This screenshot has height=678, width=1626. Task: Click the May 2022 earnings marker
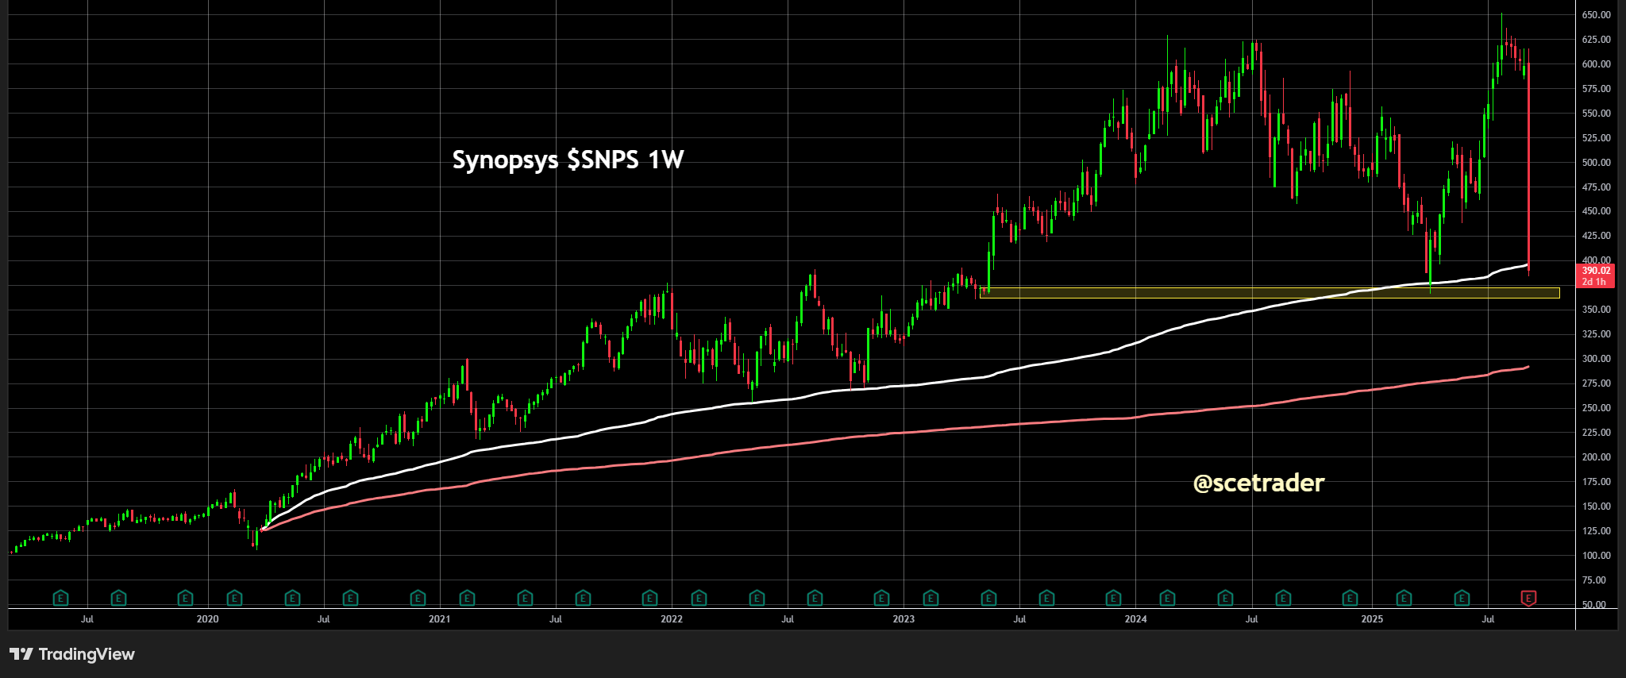757,598
